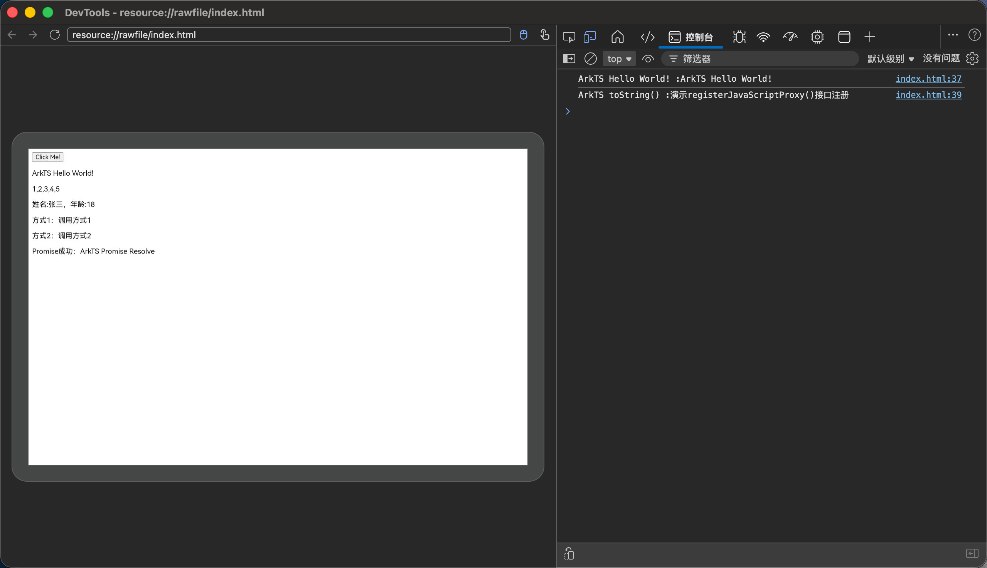Click the 筛选器 filter input field

coord(765,59)
